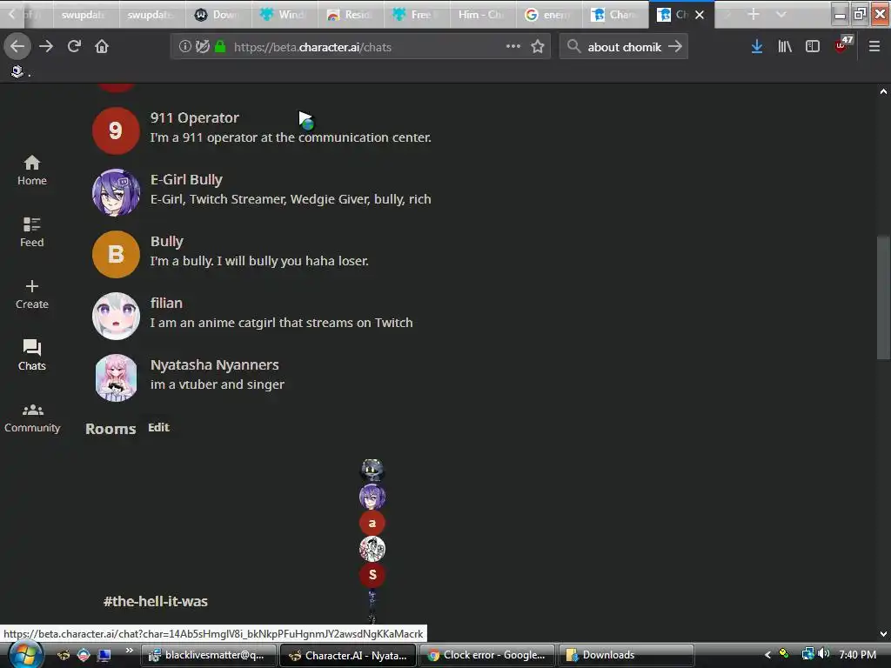This screenshot has width=891, height=668.
Task: Switch to the Wind tab
Action: [x=285, y=14]
